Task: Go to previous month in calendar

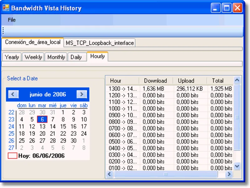Action: tap(13, 94)
